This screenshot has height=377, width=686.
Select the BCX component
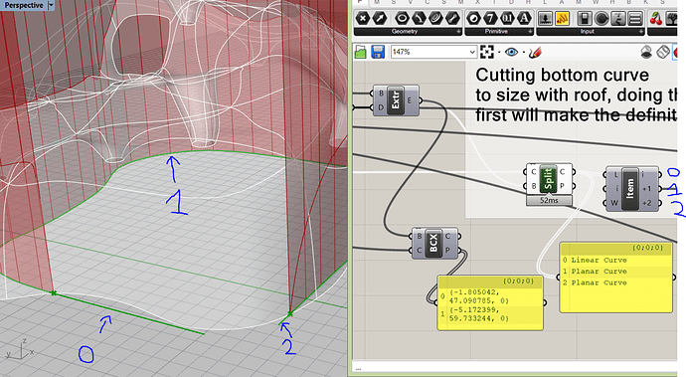pos(434,243)
